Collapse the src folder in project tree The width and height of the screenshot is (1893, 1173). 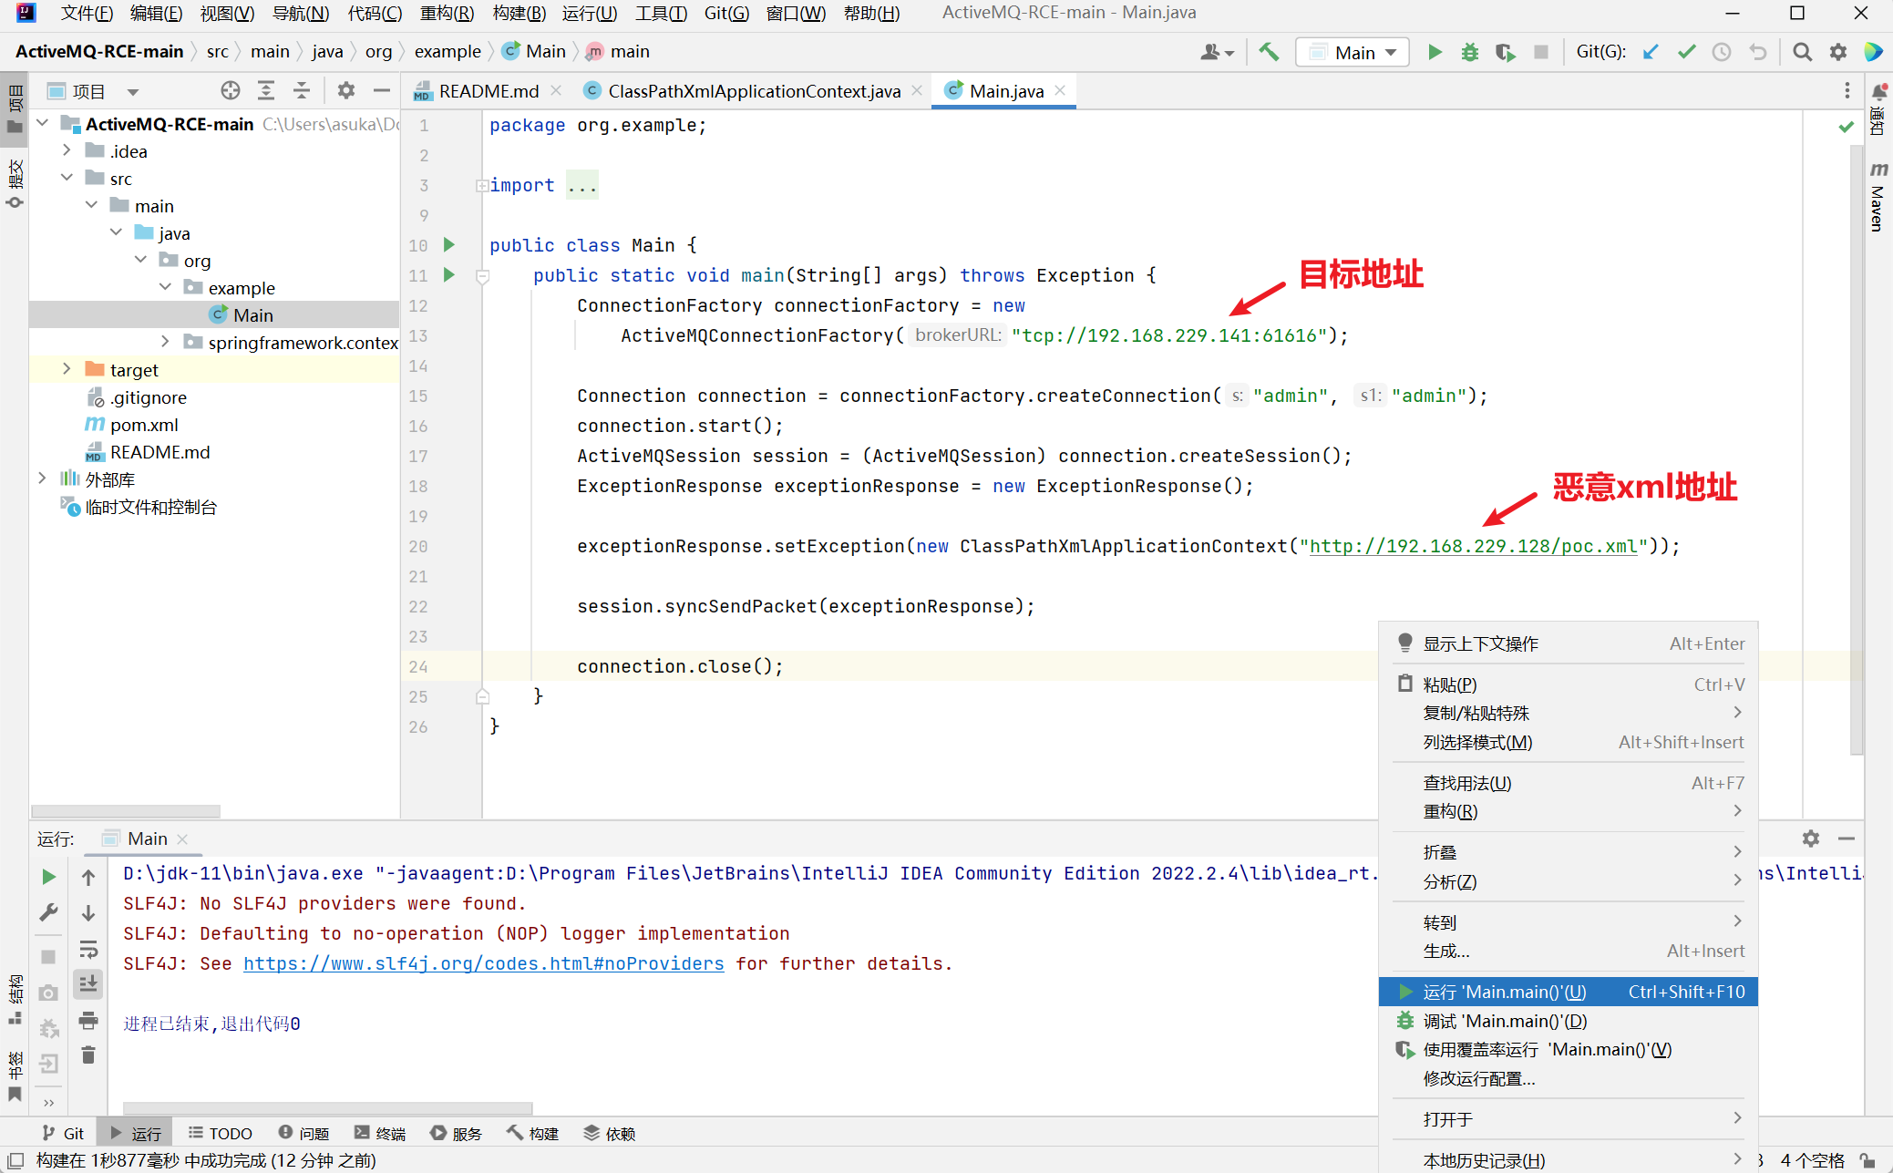67,178
